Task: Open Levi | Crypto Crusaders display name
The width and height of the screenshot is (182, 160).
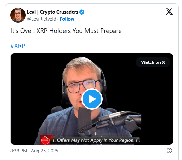Action: click(52, 12)
